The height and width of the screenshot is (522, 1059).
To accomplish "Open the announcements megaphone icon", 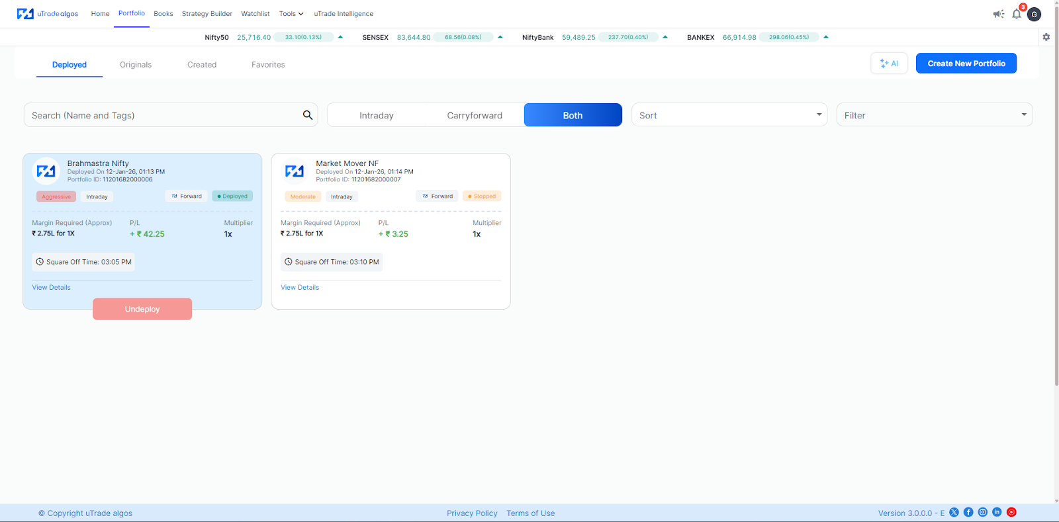I will point(999,14).
